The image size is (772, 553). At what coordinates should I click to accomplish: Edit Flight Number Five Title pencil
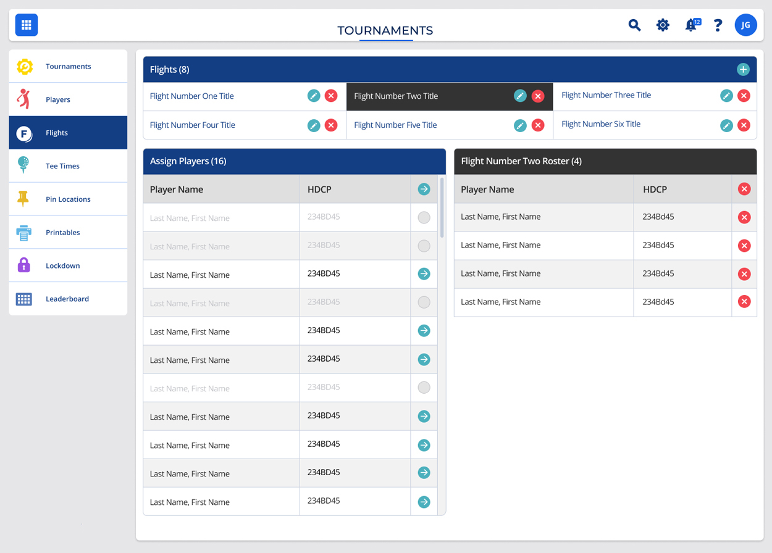pyautogui.click(x=520, y=125)
